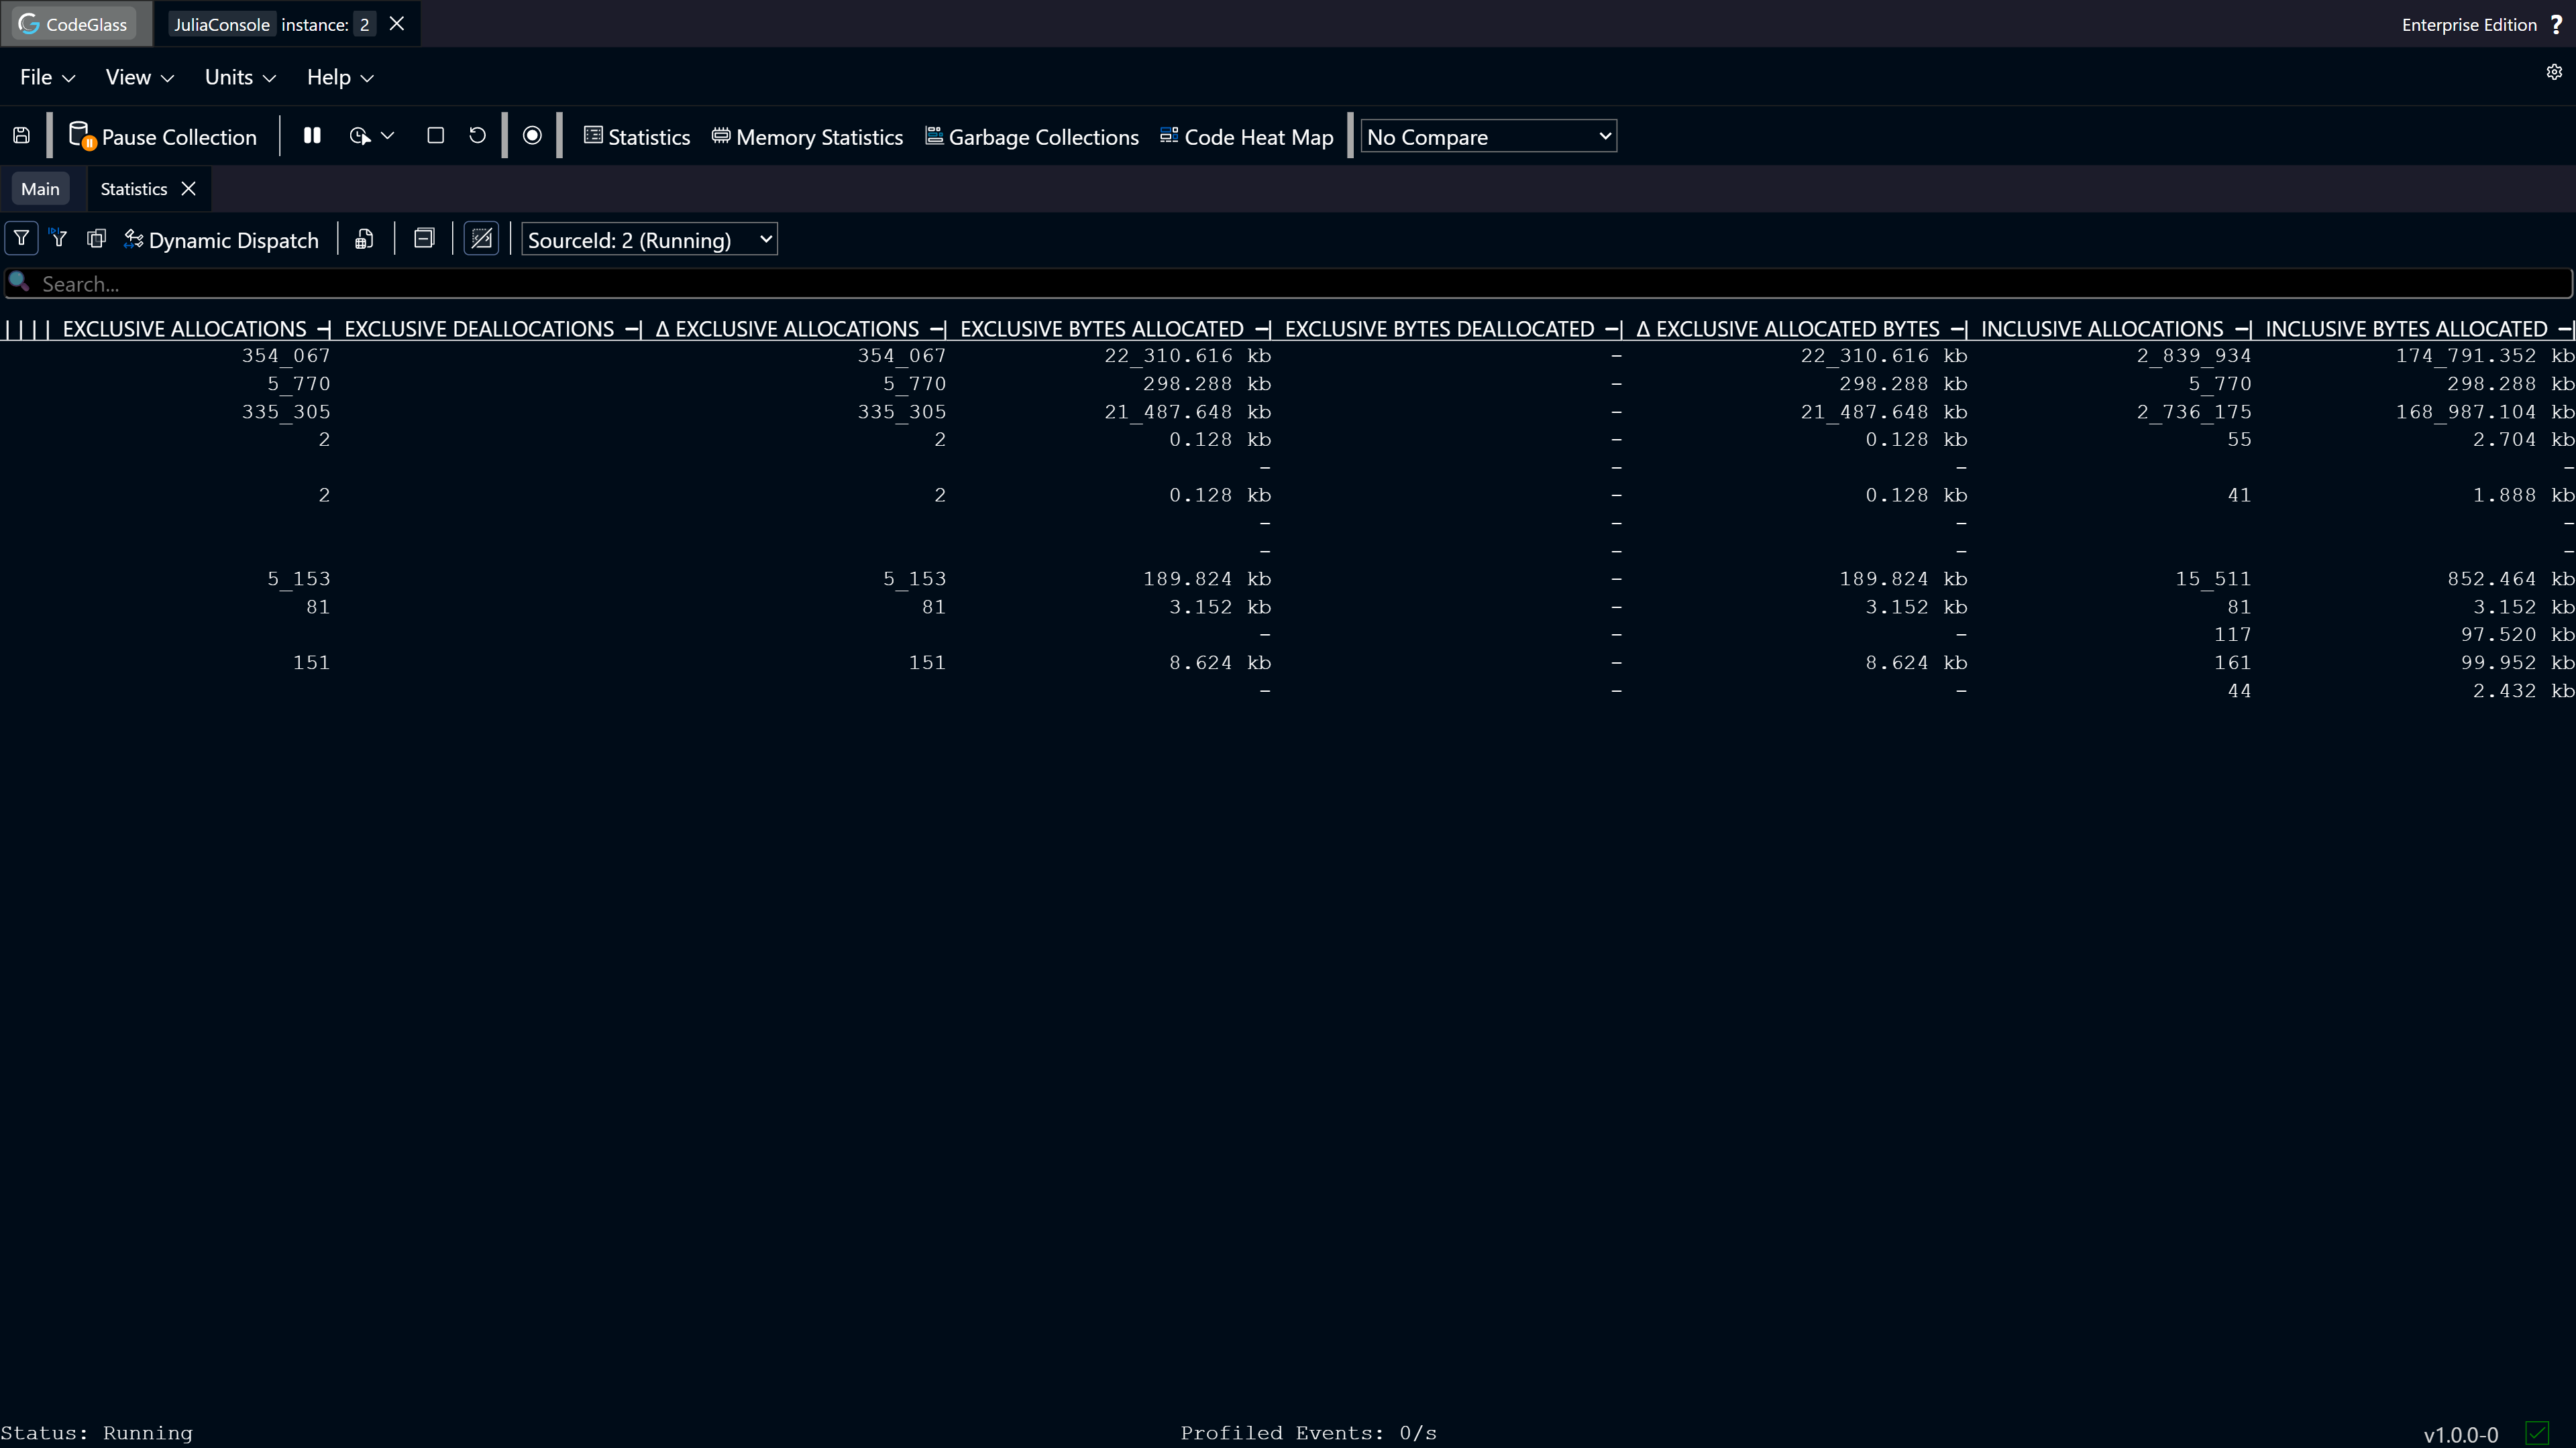Click the stop square icon
The image size is (2576, 1448).
(435, 136)
